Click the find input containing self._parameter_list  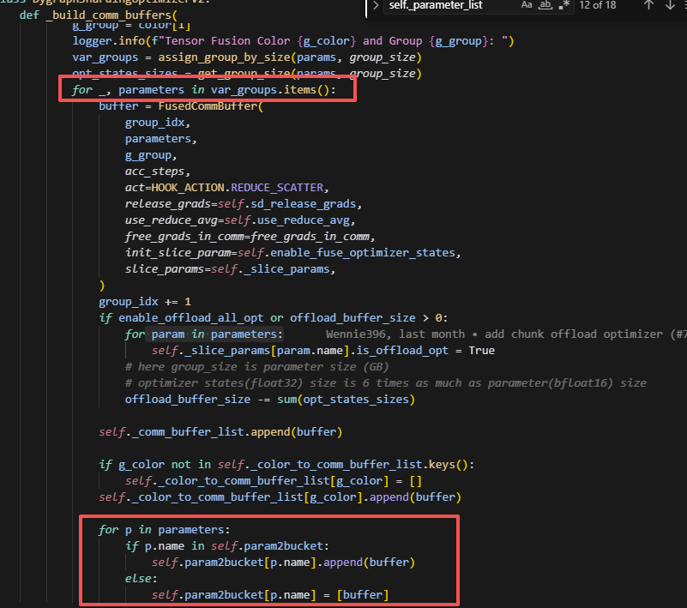pyautogui.click(x=446, y=5)
